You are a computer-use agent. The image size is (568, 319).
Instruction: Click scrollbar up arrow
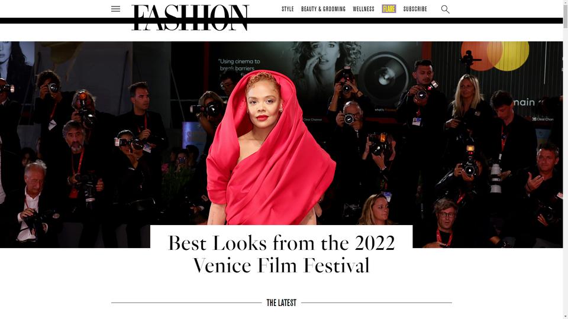pyautogui.click(x=566, y=1)
